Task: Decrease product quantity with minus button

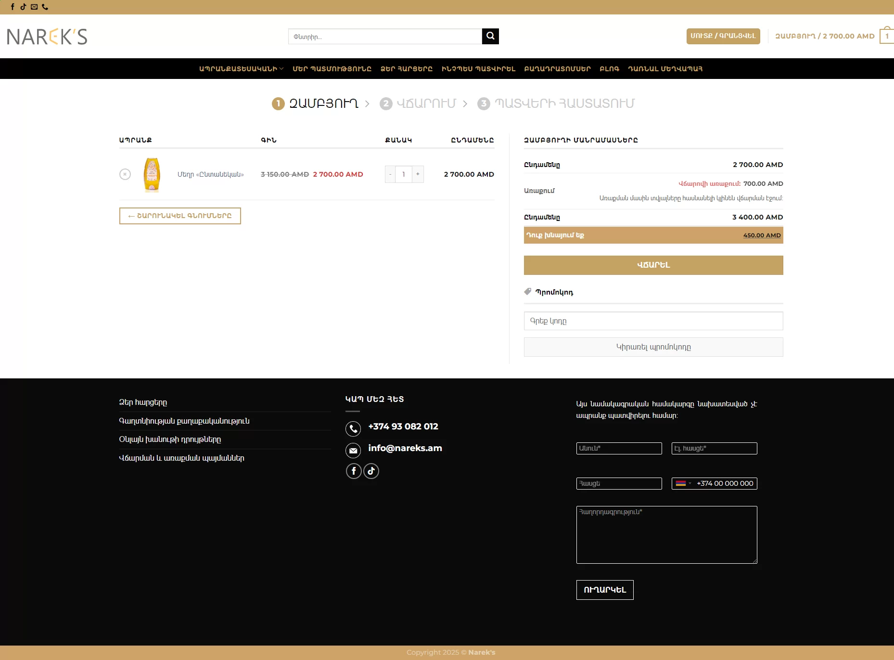Action: pos(390,174)
